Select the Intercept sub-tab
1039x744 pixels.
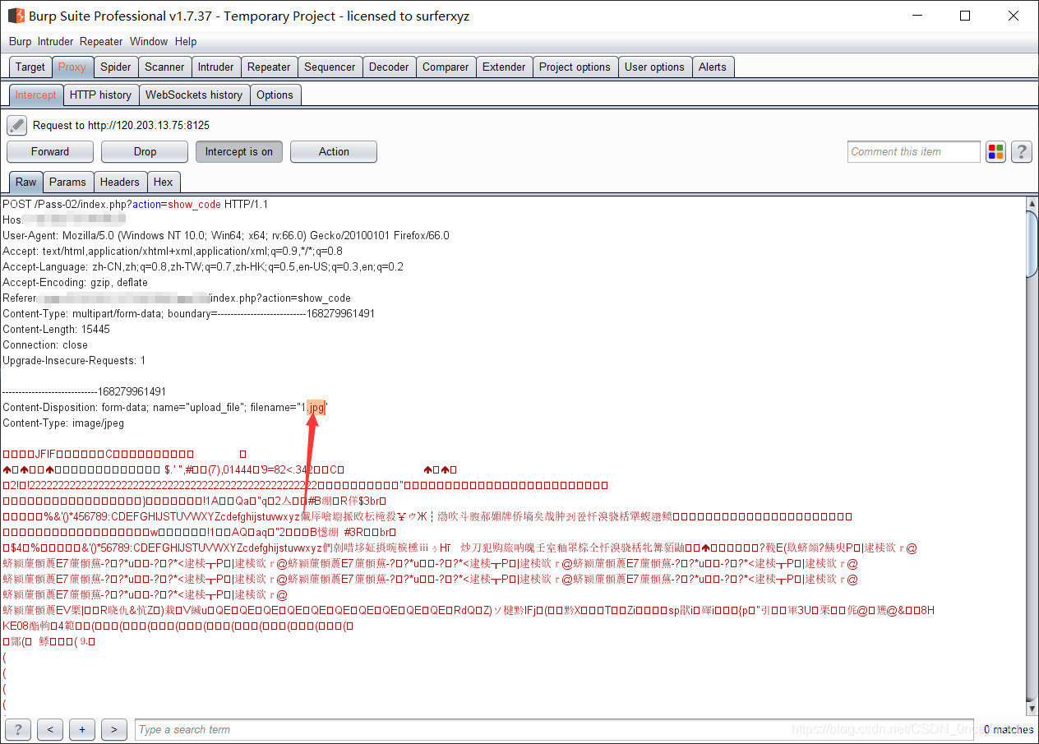pyautogui.click(x=35, y=95)
